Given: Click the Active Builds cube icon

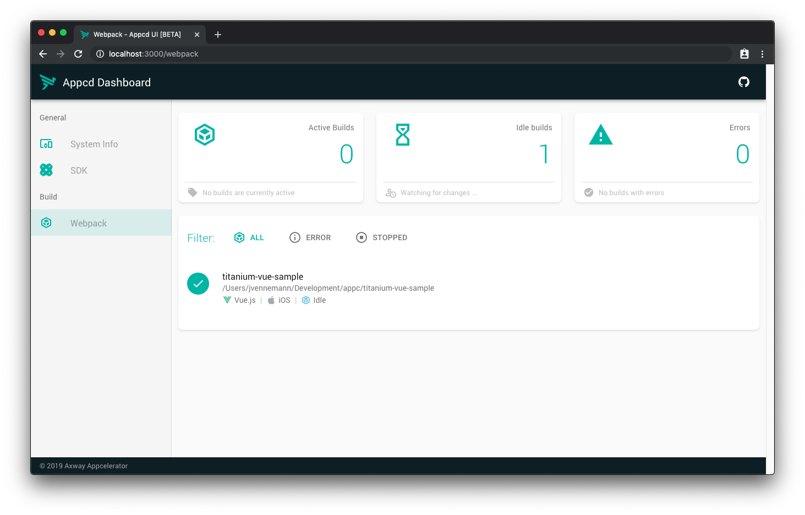Looking at the screenshot, I should coord(205,135).
